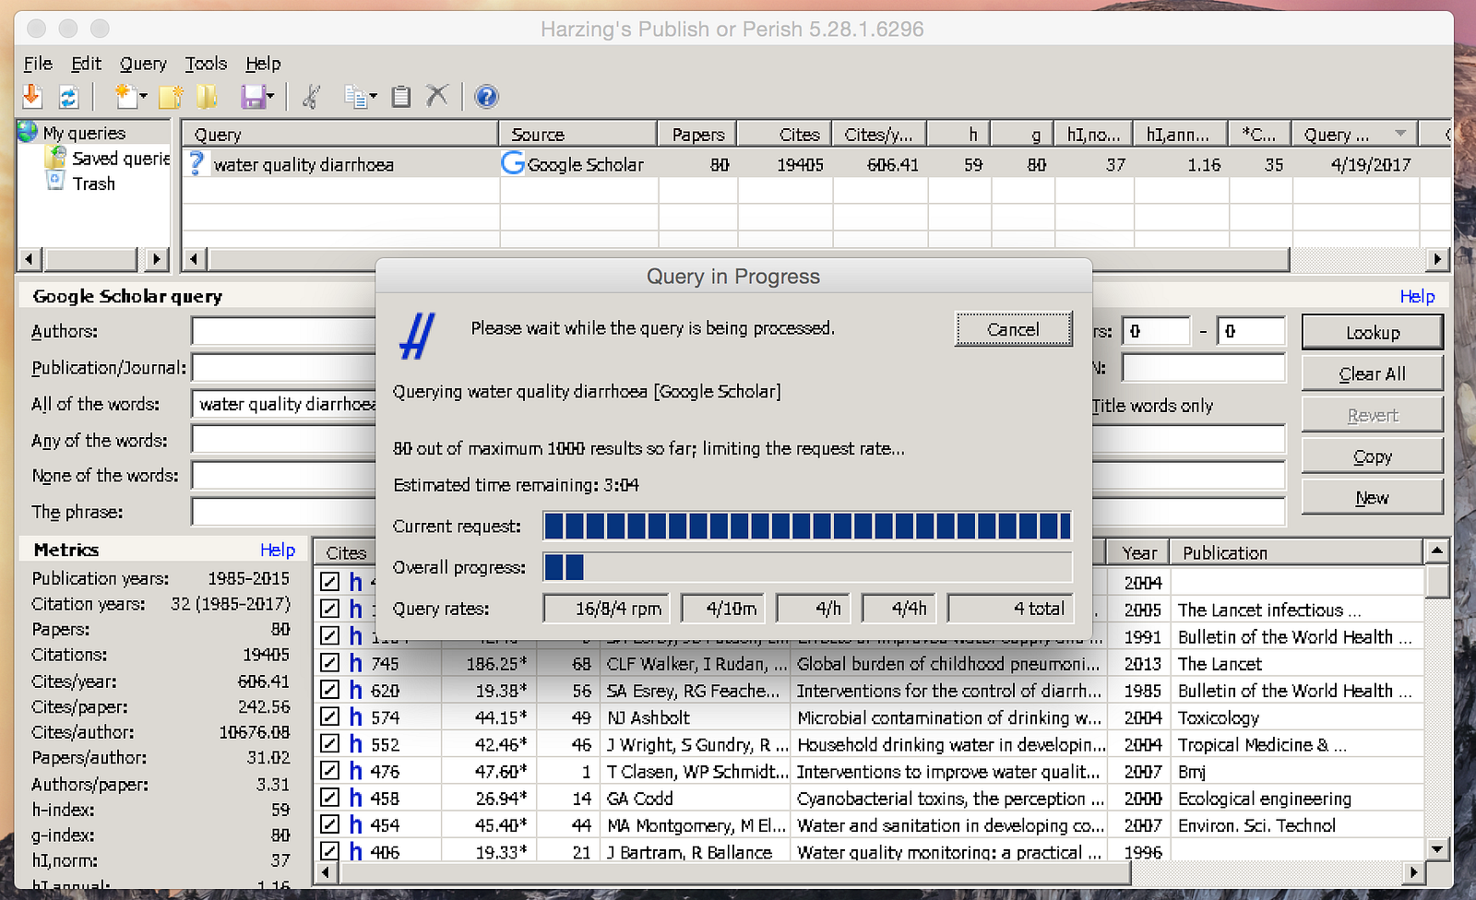Click the Saved queries folder icon

(56, 158)
